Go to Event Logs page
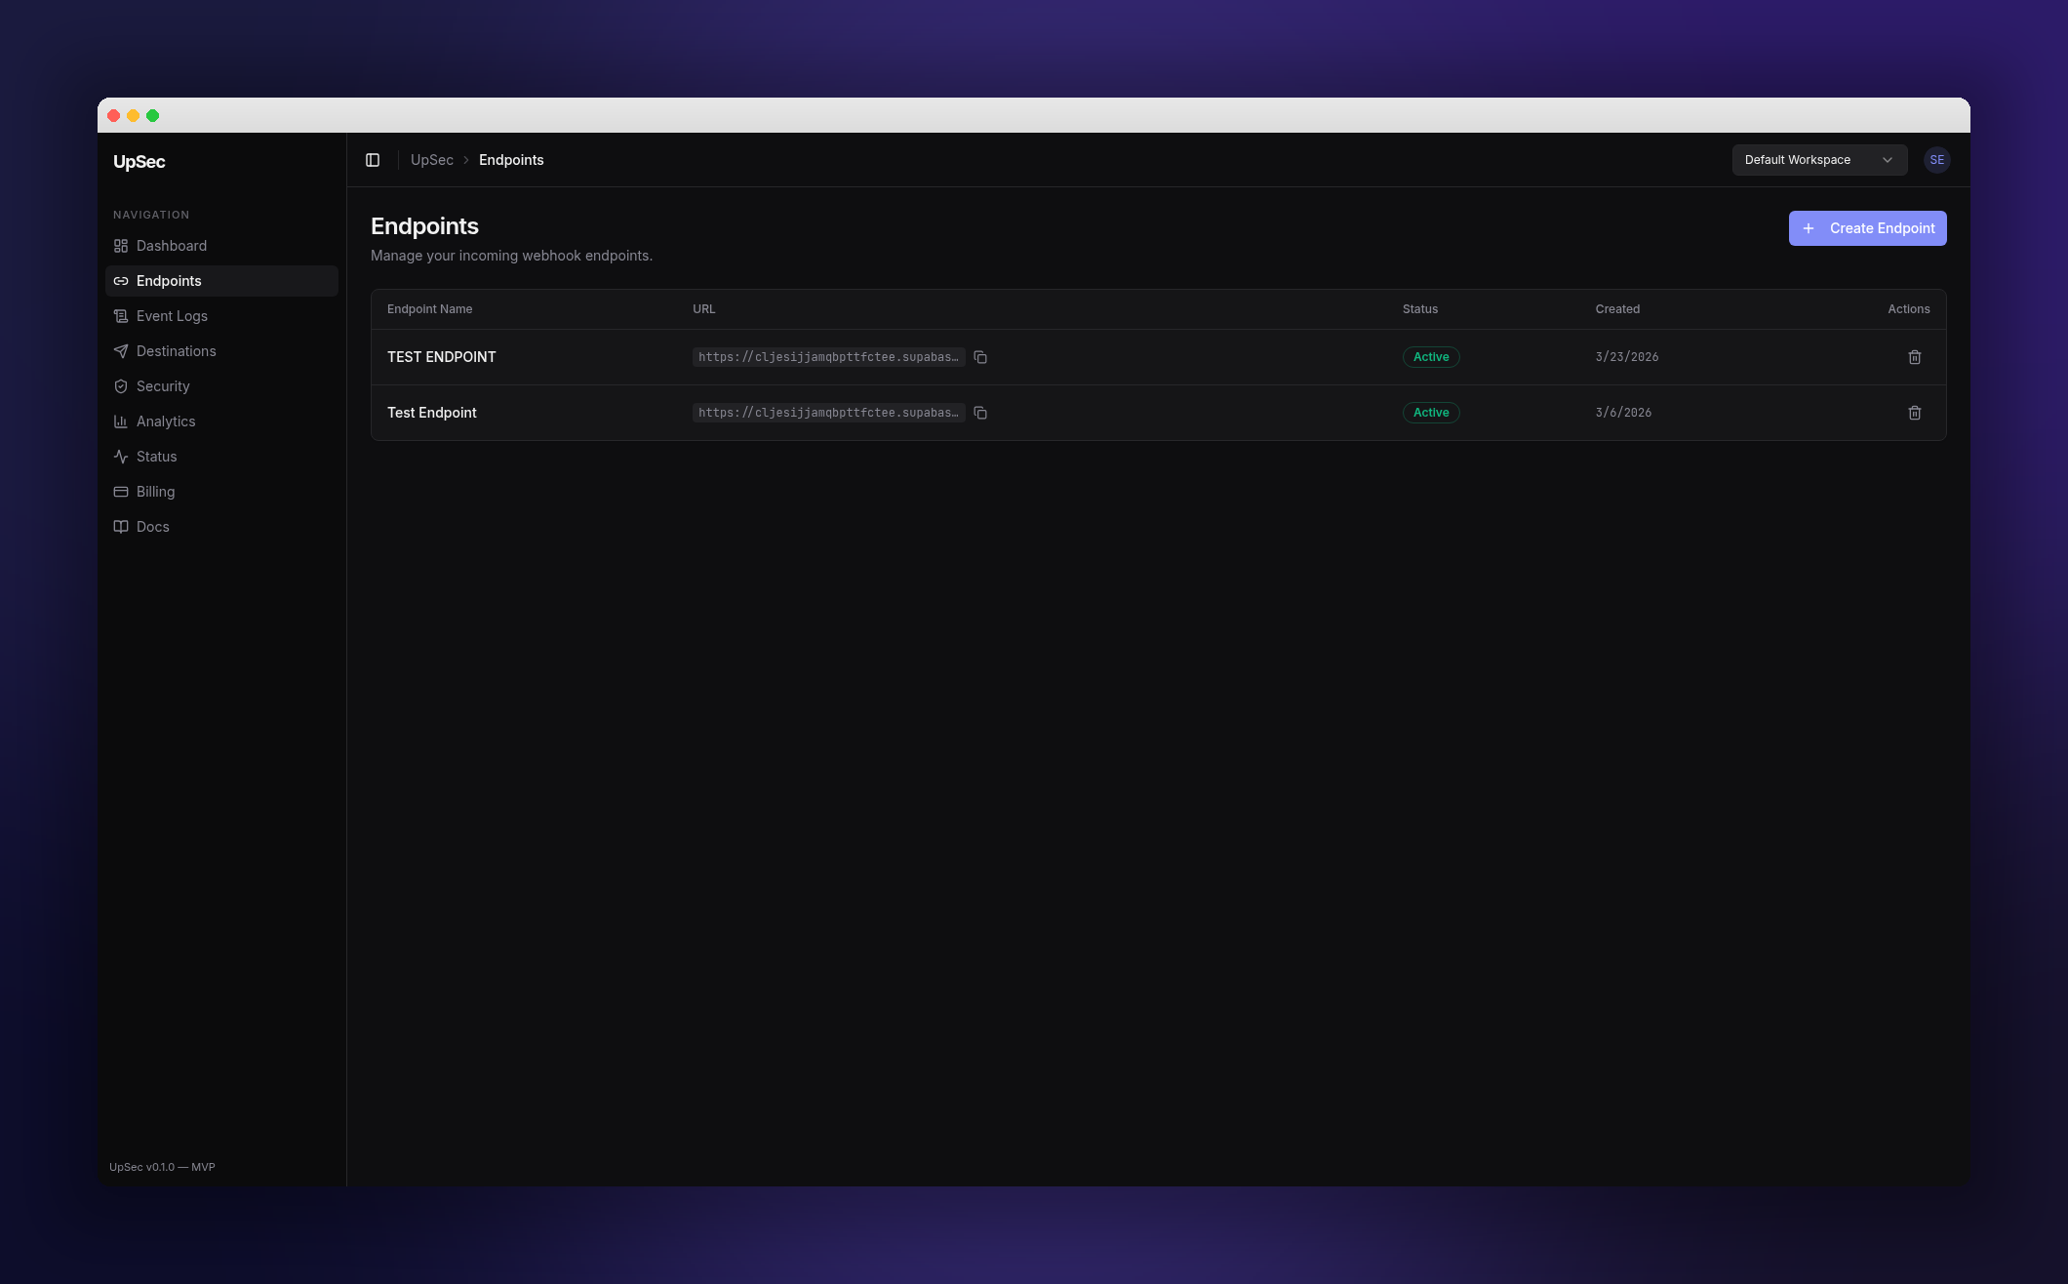The image size is (2068, 1284). (x=172, y=316)
